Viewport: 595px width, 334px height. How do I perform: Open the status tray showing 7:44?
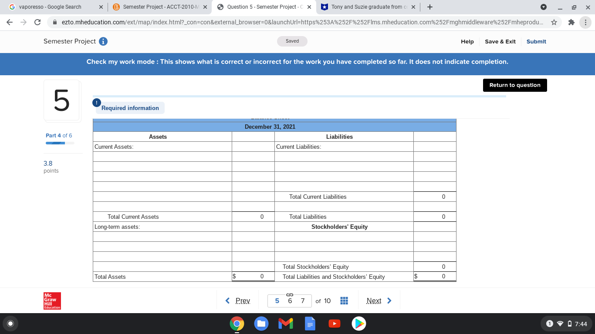click(x=566, y=324)
